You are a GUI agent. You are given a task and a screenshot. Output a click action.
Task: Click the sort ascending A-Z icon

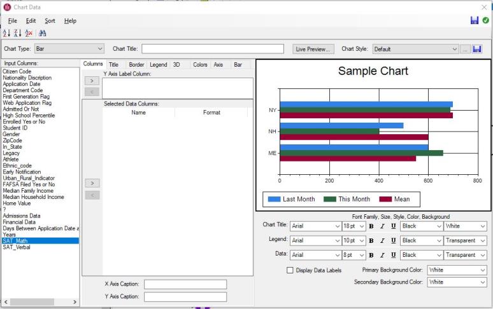(7, 33)
